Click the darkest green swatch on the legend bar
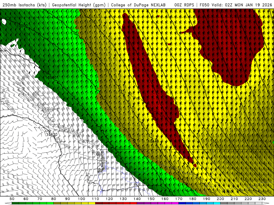Viewport: 274px width, 205px height. [x=15, y=203]
